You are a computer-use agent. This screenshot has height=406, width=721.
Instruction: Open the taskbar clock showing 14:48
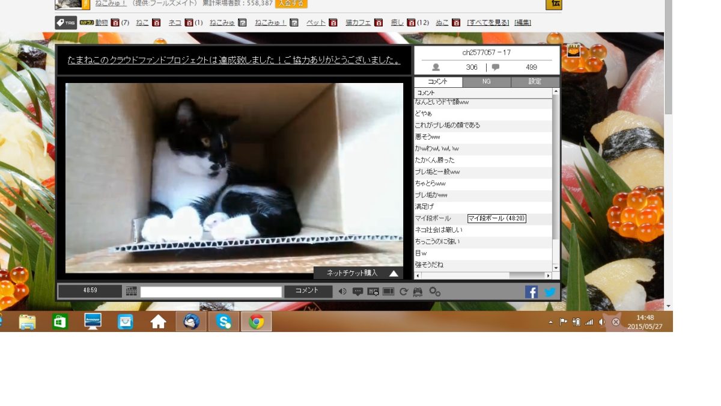[644, 322]
